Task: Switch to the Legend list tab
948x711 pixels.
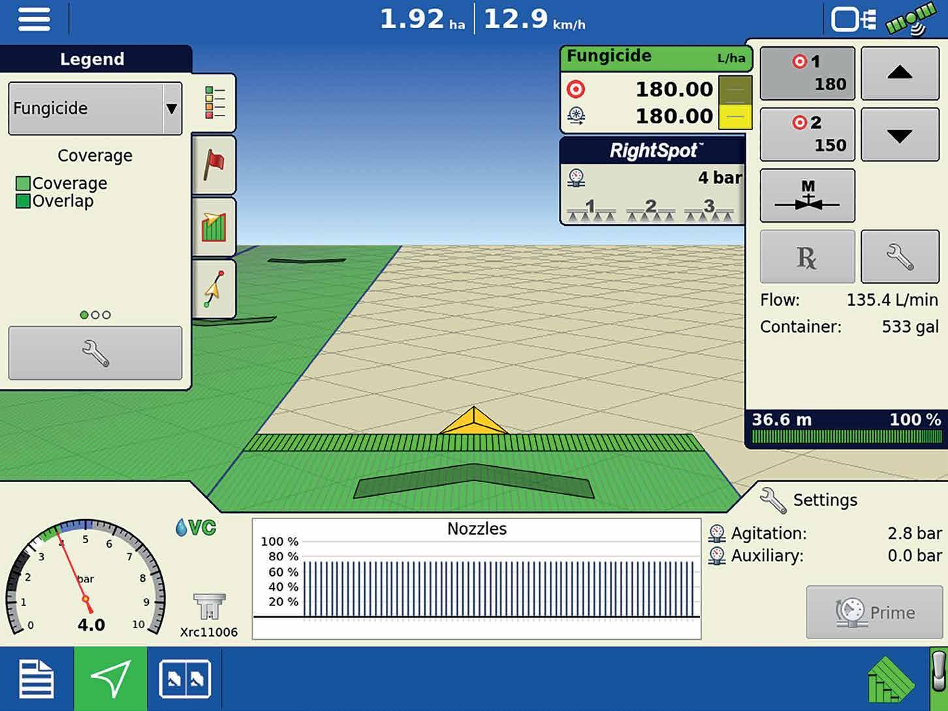Action: pyautogui.click(x=214, y=103)
